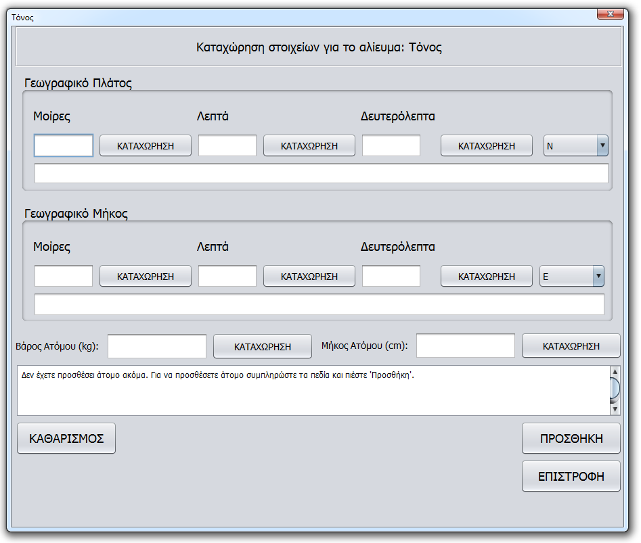Open the N latitude direction dropdown

[x=575, y=146]
